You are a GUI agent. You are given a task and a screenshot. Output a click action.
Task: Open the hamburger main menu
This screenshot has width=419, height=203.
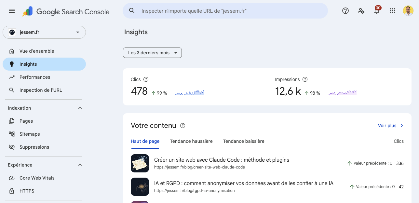[x=12, y=11]
